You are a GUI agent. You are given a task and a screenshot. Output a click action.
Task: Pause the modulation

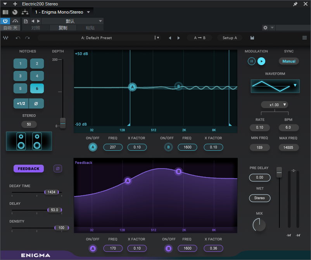pyautogui.click(x=251, y=61)
